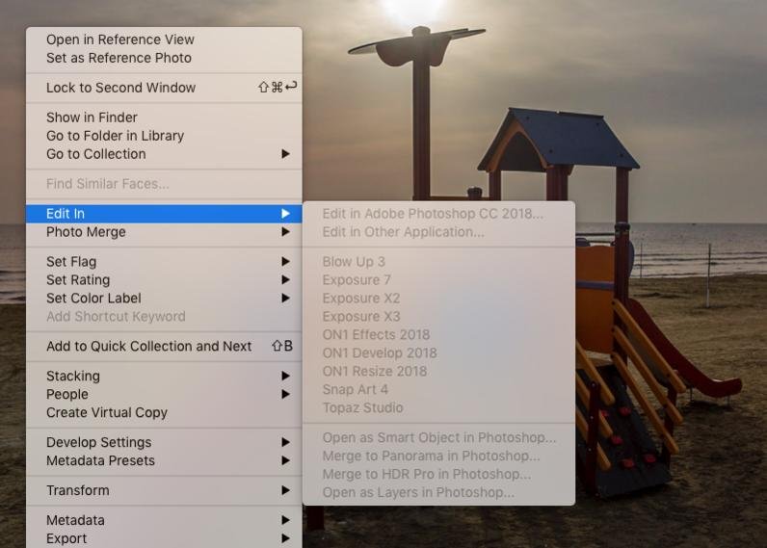Expand the Set Flag submenu

pos(71,262)
